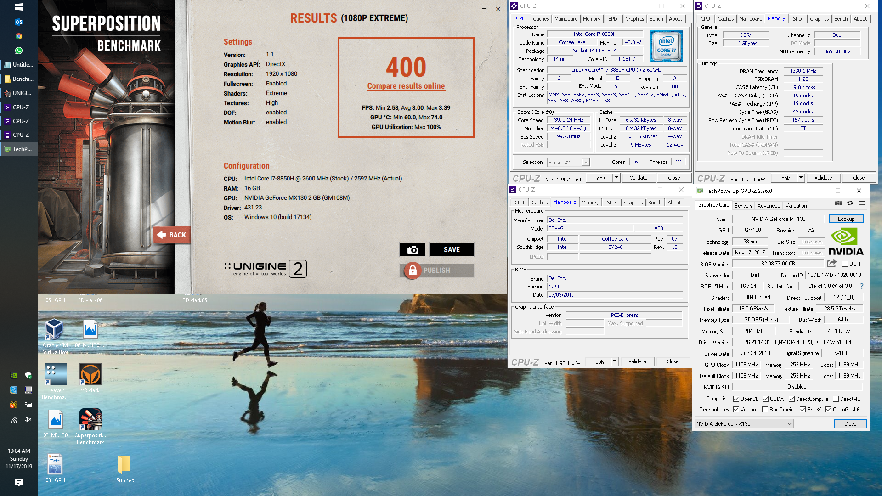Switch to Untitled taskbar window item
The height and width of the screenshot is (496, 882).
point(19,65)
